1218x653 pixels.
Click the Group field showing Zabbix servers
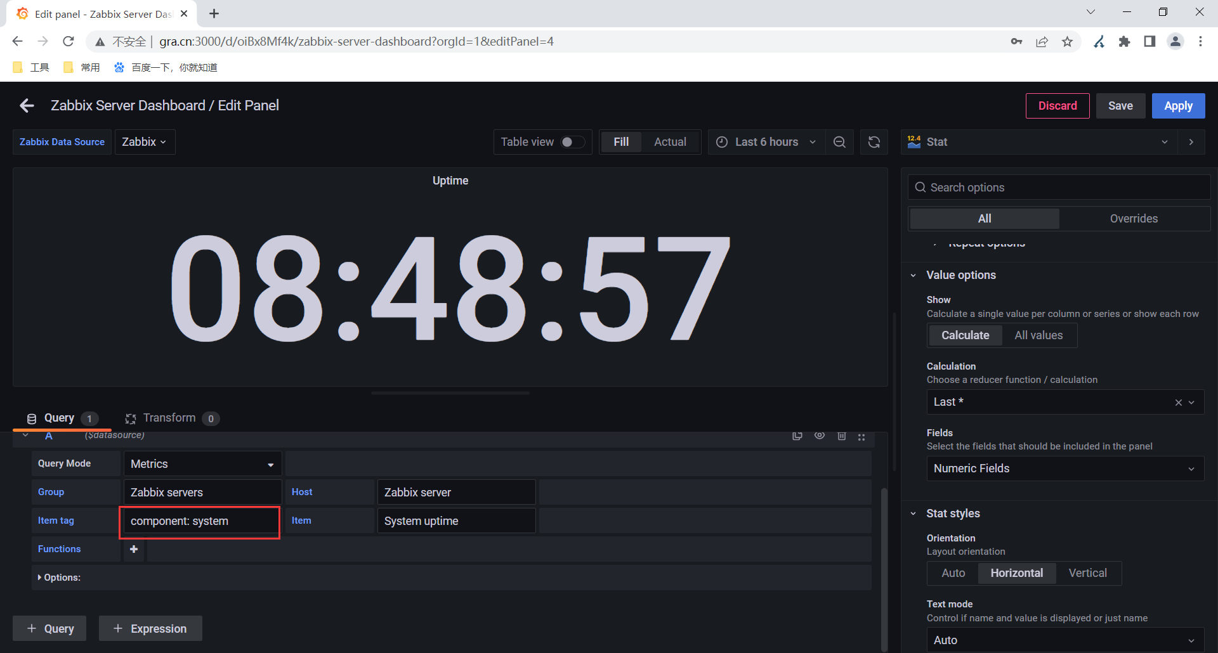(202, 492)
